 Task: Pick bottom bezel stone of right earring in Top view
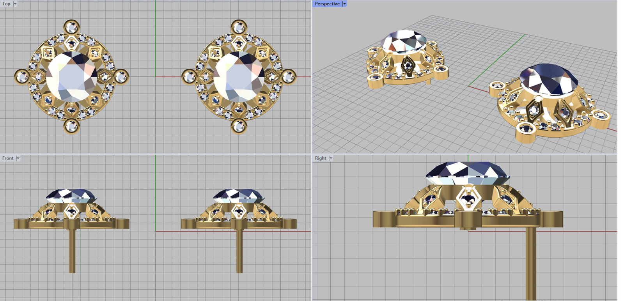(239, 126)
